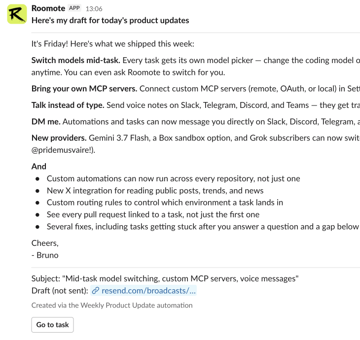
Task: Click the 'Talk instead of type.' heading
Action: click(68, 105)
